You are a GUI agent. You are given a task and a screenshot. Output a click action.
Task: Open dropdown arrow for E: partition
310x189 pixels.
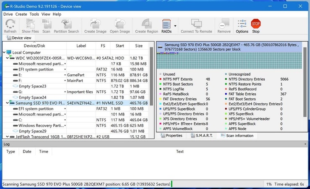click(x=65, y=75)
